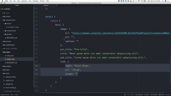Open the Selection menu
Screen dimensions: 171x96
click(24, 1)
